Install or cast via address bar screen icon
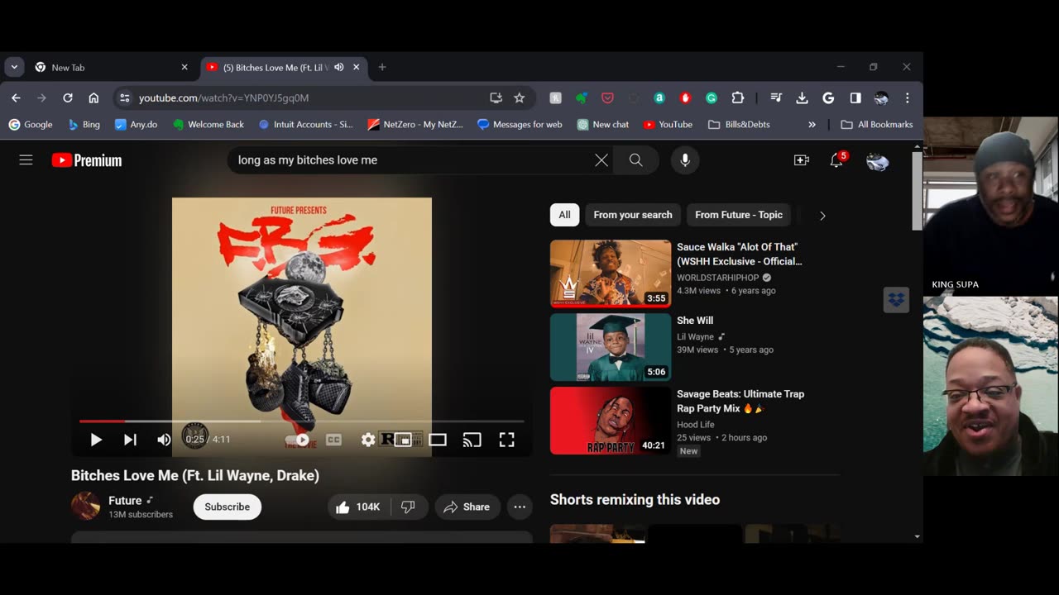 496,98
